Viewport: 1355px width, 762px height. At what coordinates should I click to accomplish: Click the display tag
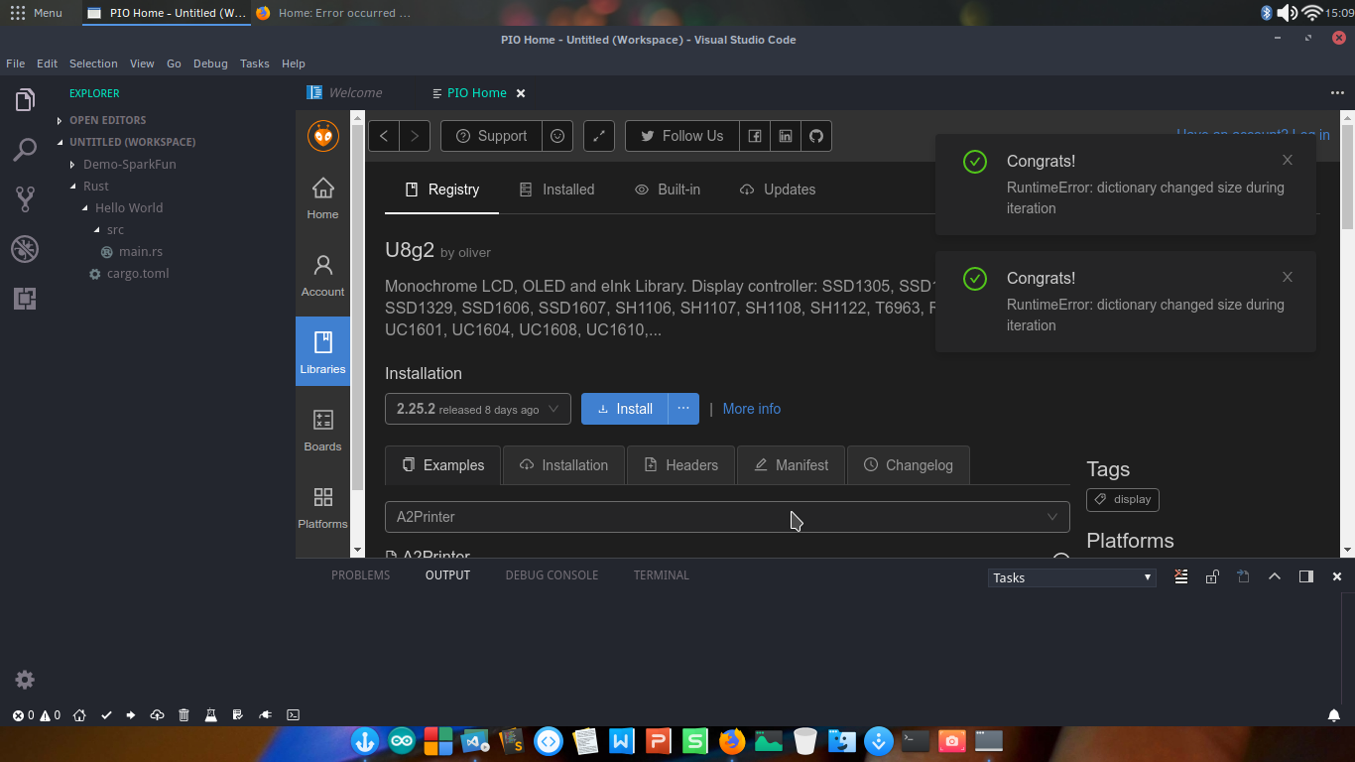(x=1123, y=500)
